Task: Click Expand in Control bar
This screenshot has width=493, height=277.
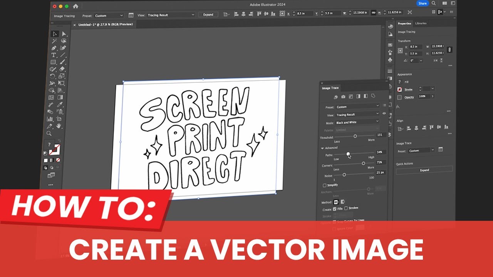Action: point(208,15)
